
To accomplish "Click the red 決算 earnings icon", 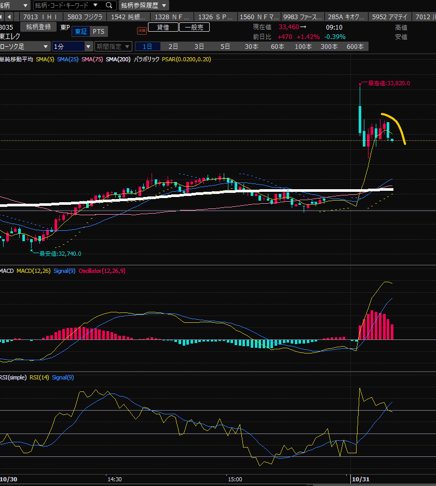I will (x=142, y=31).
